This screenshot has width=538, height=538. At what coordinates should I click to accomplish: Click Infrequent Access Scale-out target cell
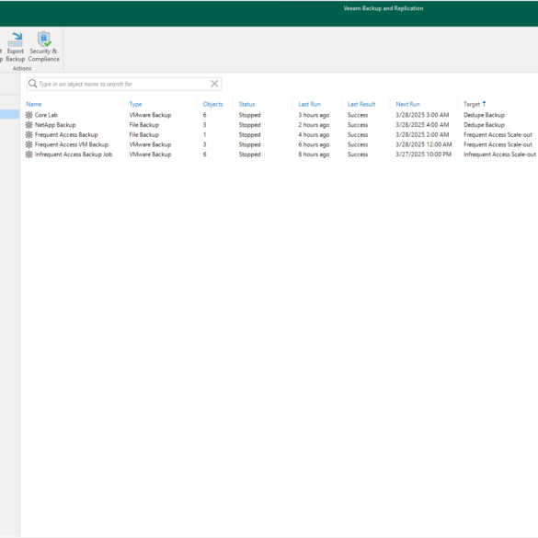[x=499, y=155]
